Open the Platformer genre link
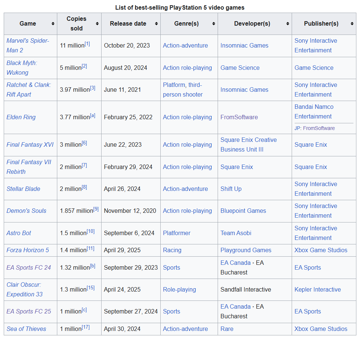The width and height of the screenshot is (359, 338). click(177, 233)
